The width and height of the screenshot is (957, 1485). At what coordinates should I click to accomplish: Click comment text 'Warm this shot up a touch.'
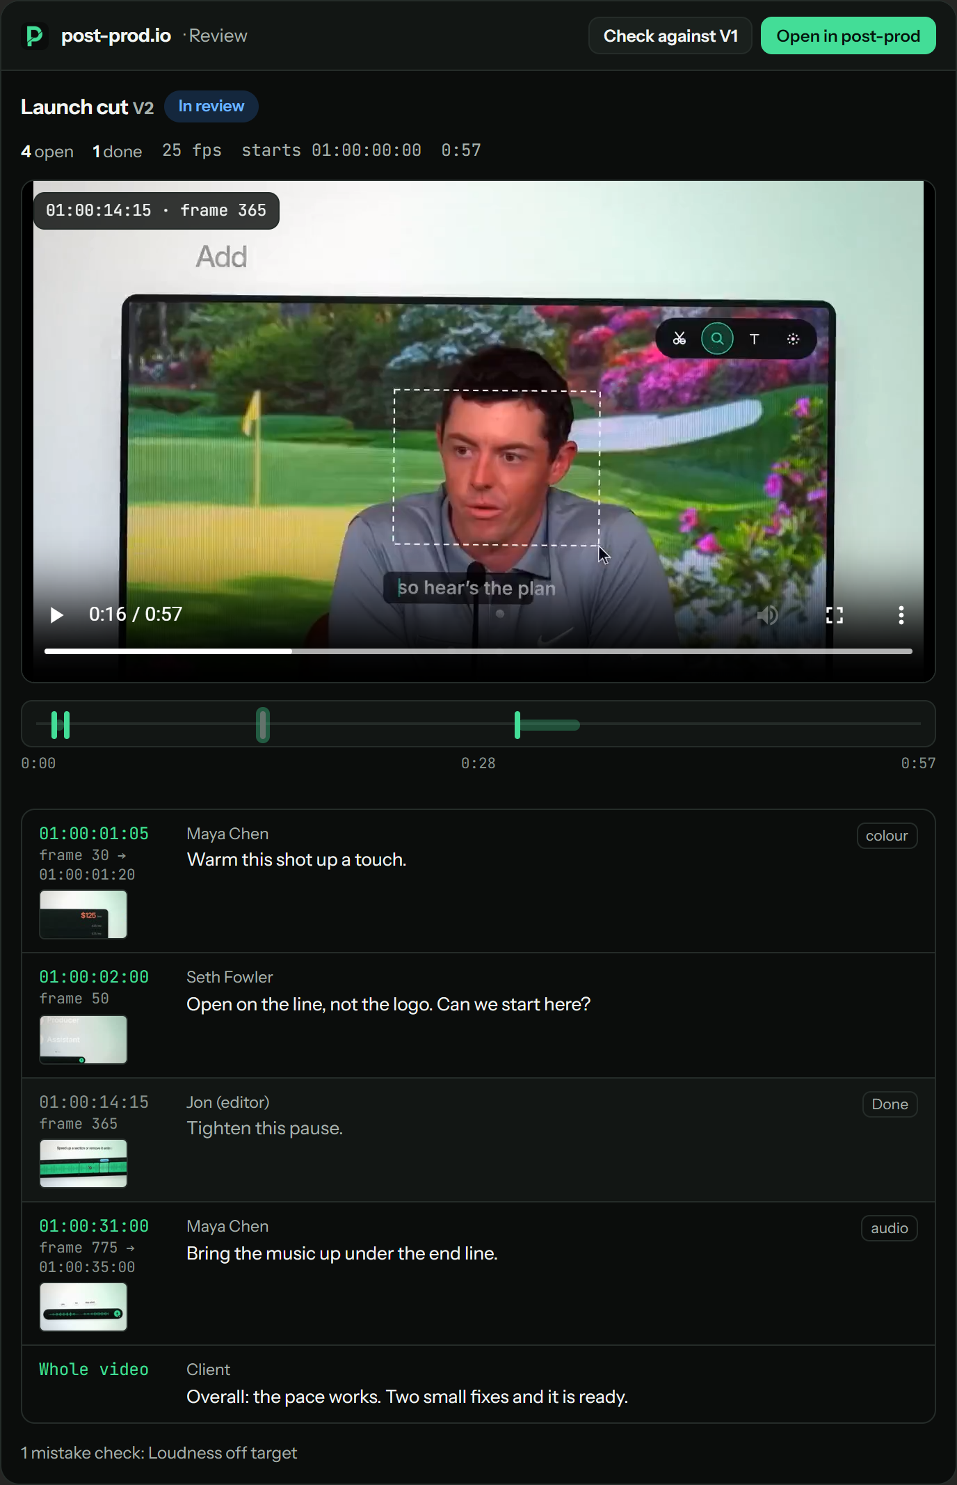pos(296,859)
